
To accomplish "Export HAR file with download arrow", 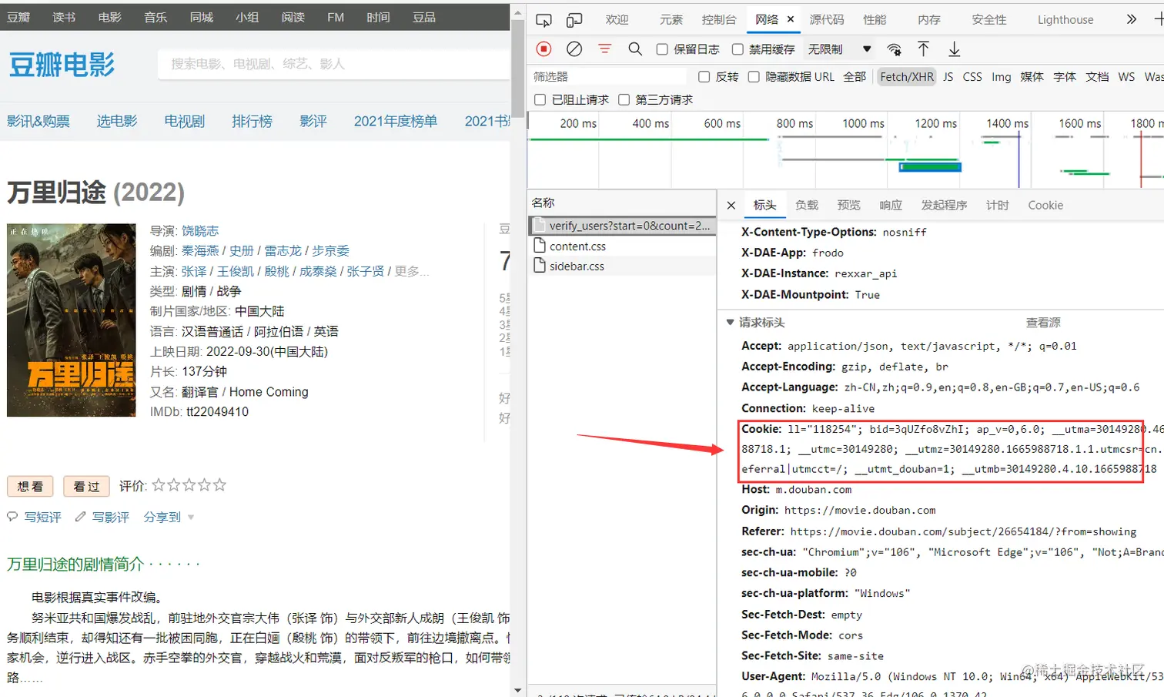I will 955,49.
